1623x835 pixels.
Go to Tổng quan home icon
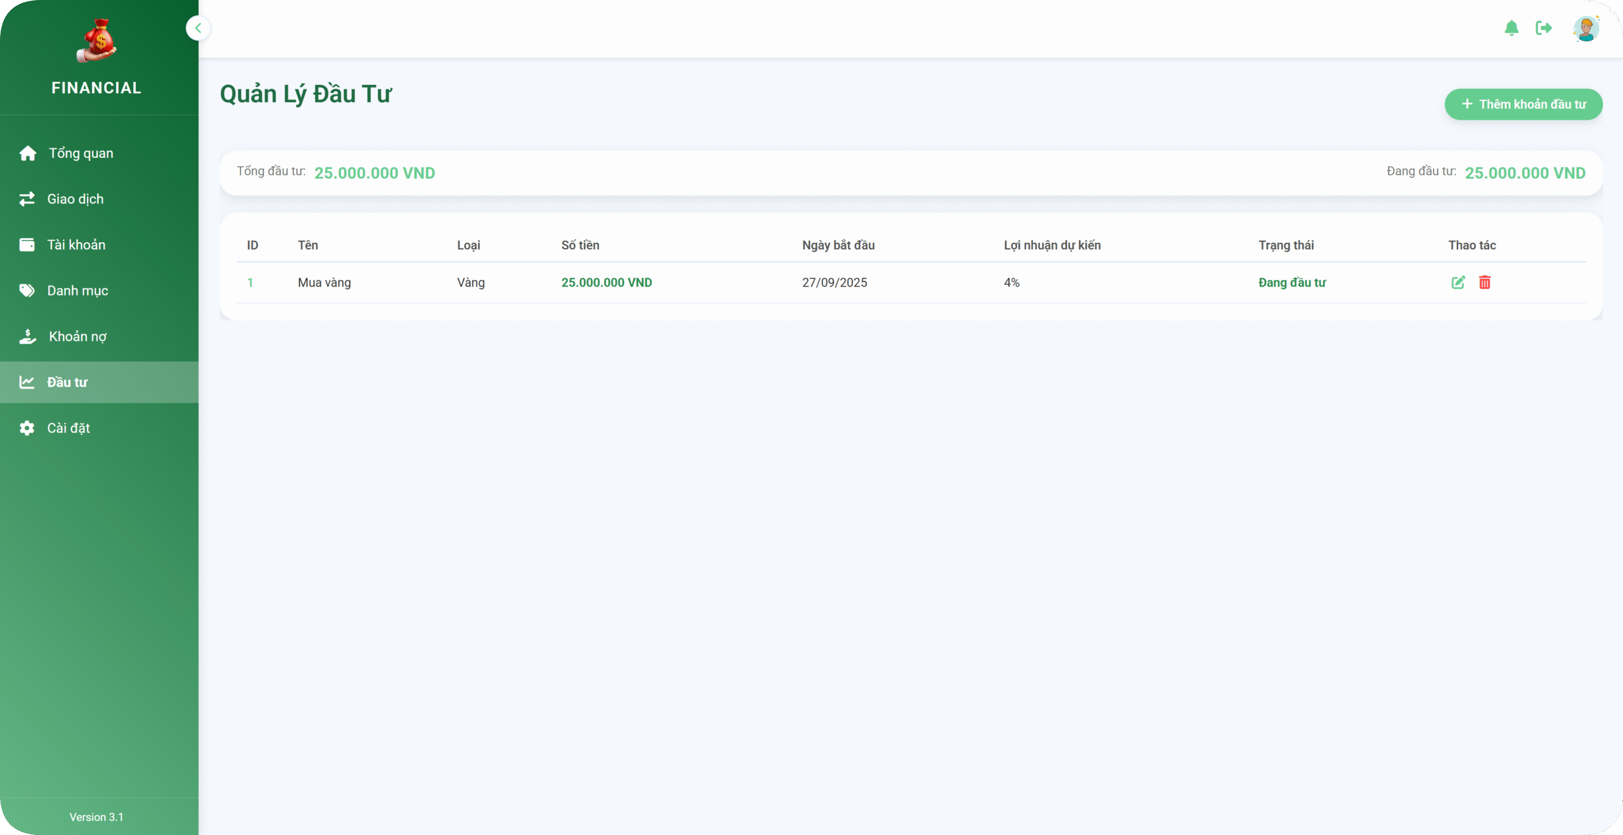click(x=28, y=153)
